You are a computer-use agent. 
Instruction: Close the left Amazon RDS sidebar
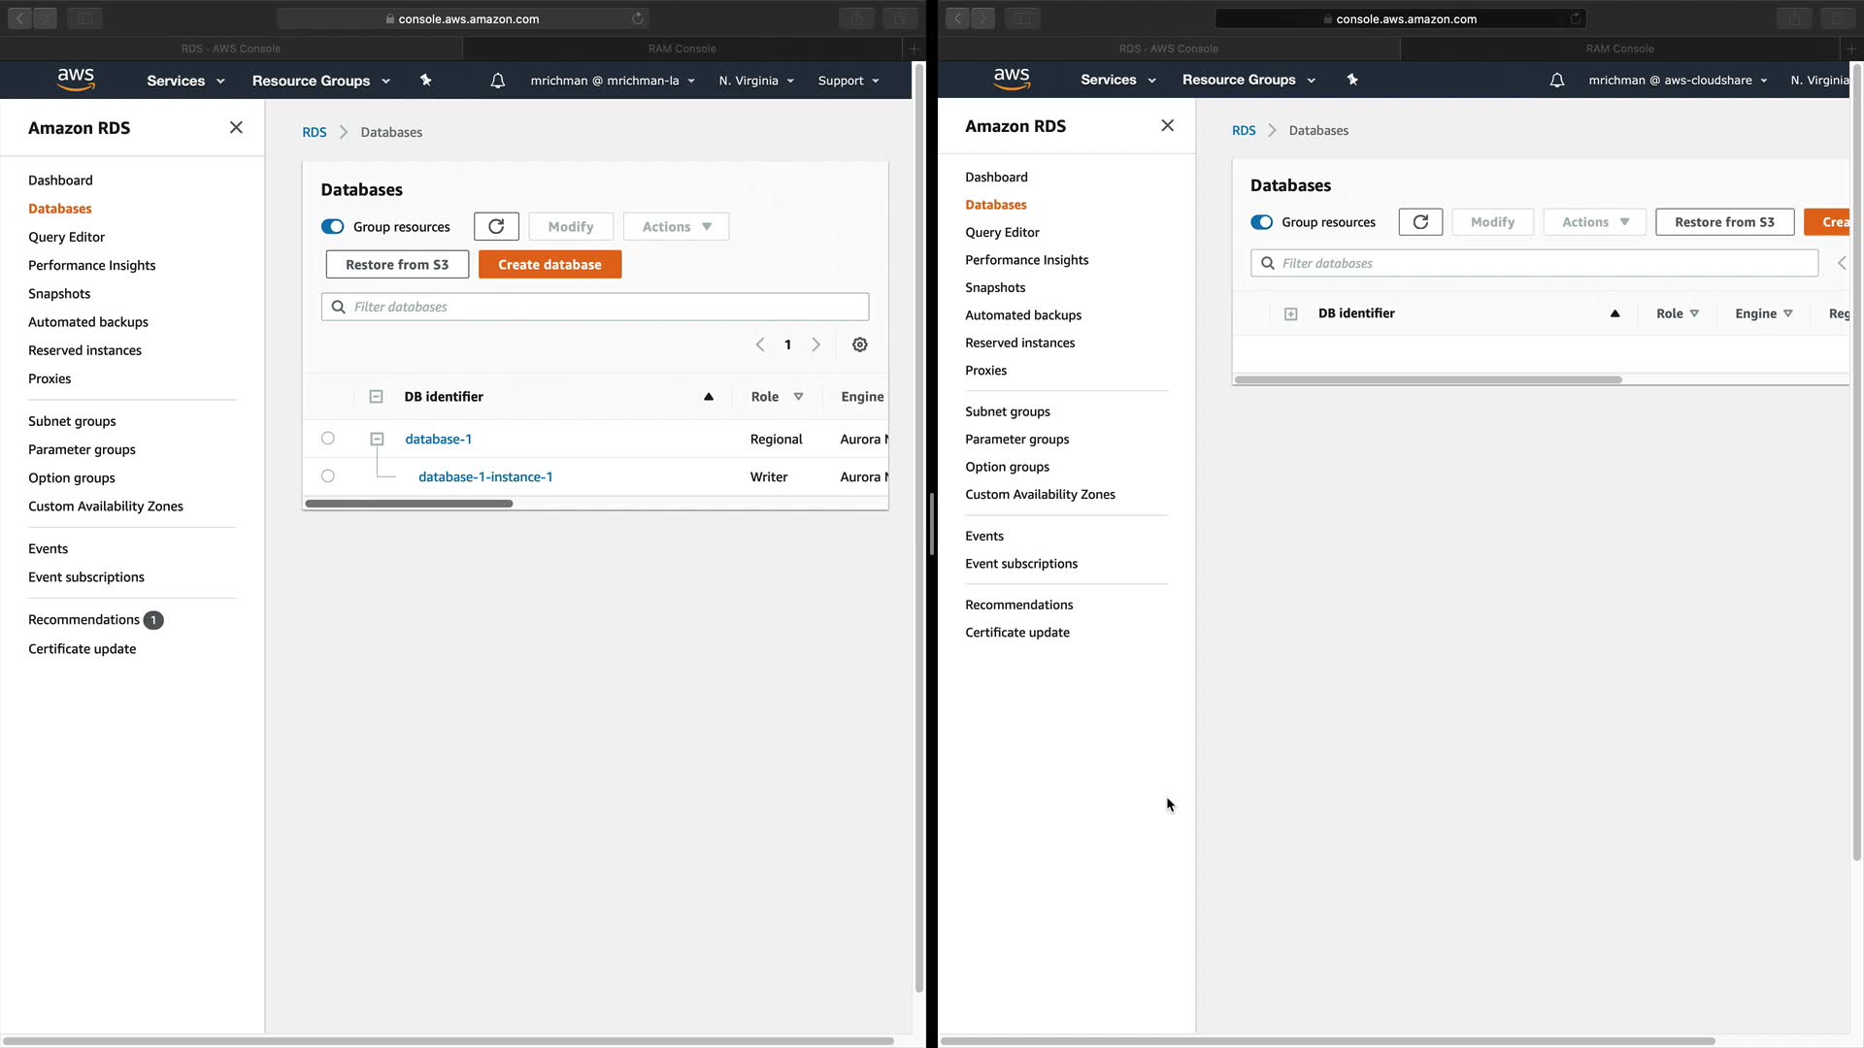(x=236, y=127)
